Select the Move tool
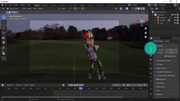The width and height of the screenshot is (180, 101). click(x=4, y=28)
